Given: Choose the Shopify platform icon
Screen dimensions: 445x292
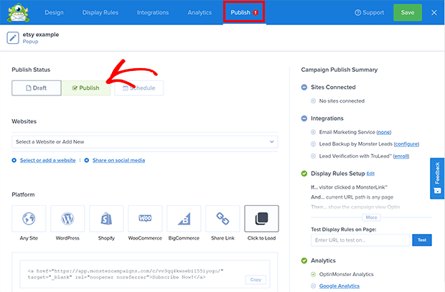Looking at the screenshot, I should click(106, 219).
